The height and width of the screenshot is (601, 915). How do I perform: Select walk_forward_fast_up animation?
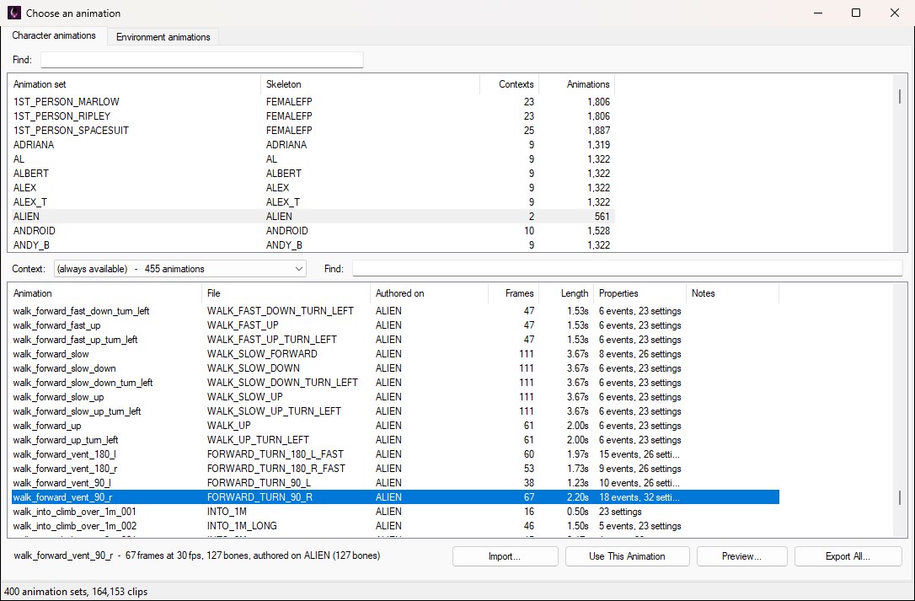point(395,325)
